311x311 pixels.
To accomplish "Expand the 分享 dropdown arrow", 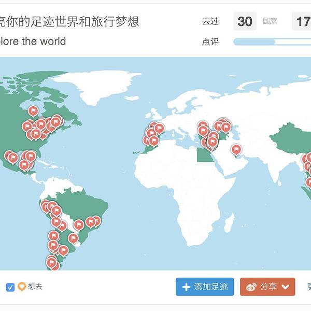I will click(x=286, y=287).
